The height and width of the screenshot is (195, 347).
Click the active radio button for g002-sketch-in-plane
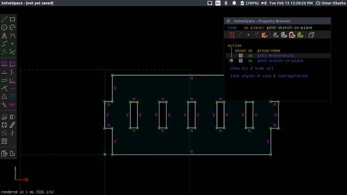[x=232, y=60]
